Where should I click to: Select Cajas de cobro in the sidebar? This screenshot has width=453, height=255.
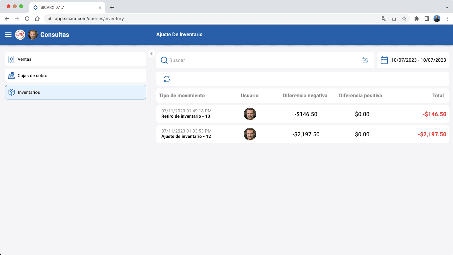pyautogui.click(x=76, y=76)
